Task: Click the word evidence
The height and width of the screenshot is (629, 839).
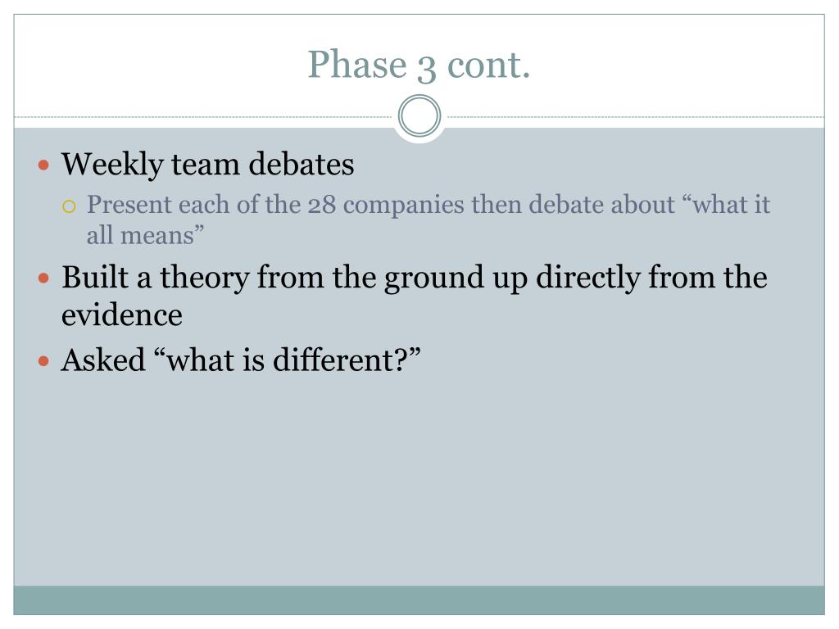Action: [122, 315]
